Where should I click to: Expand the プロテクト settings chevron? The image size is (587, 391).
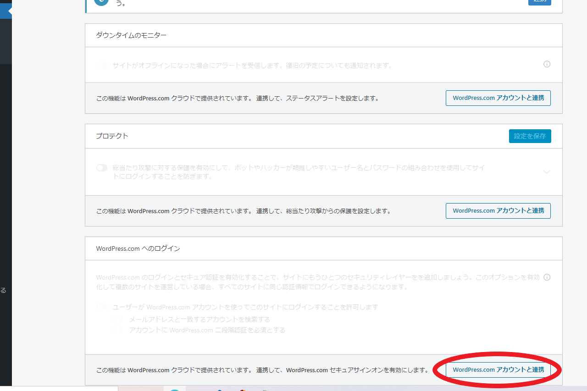pyautogui.click(x=546, y=172)
